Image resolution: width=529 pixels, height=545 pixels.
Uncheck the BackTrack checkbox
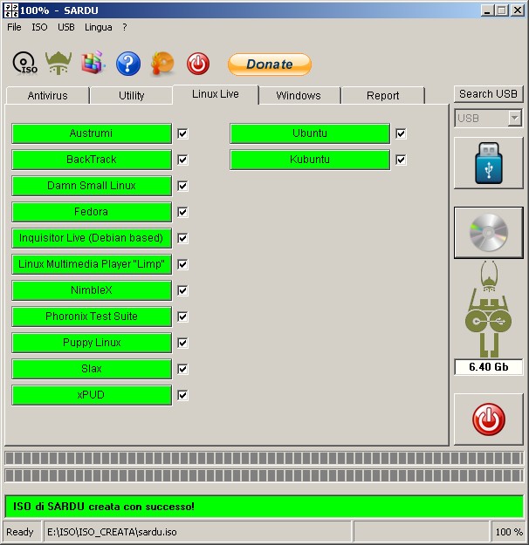click(182, 160)
